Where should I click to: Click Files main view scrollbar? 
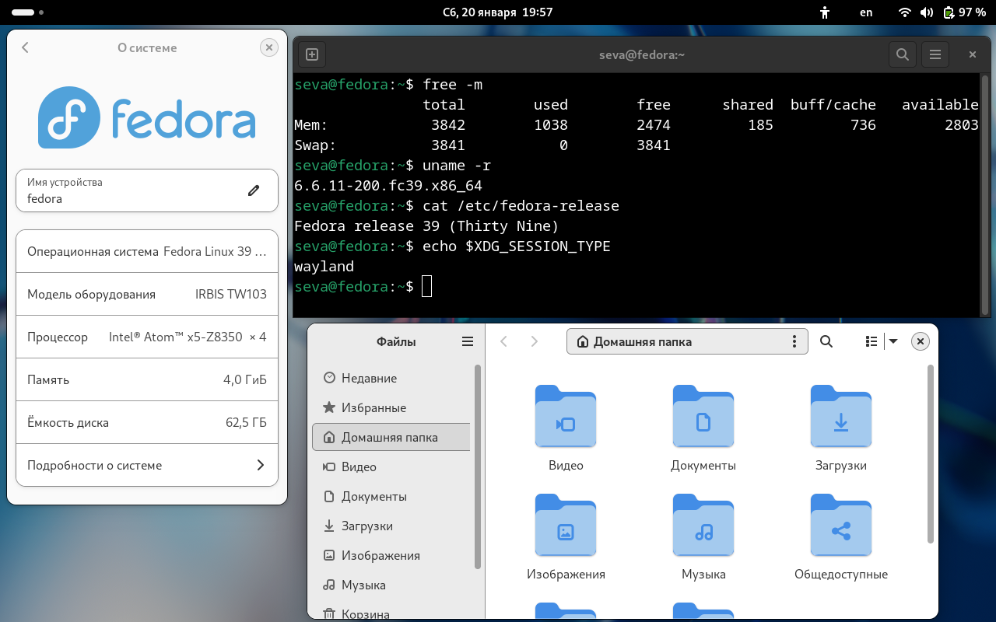pyautogui.click(x=931, y=455)
